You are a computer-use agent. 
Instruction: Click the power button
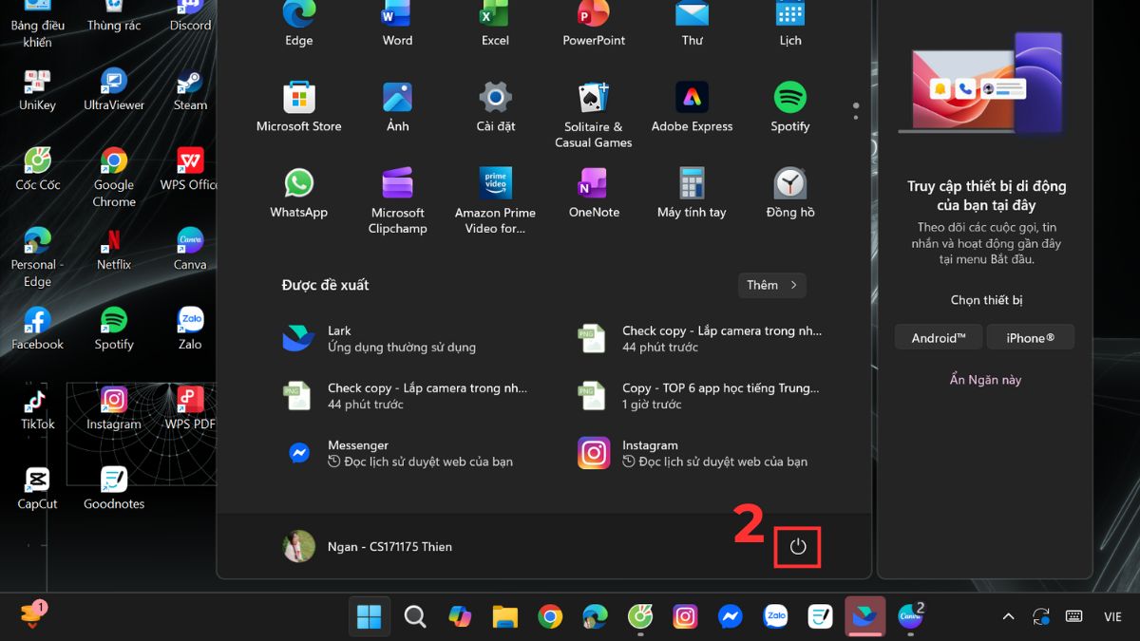click(798, 546)
